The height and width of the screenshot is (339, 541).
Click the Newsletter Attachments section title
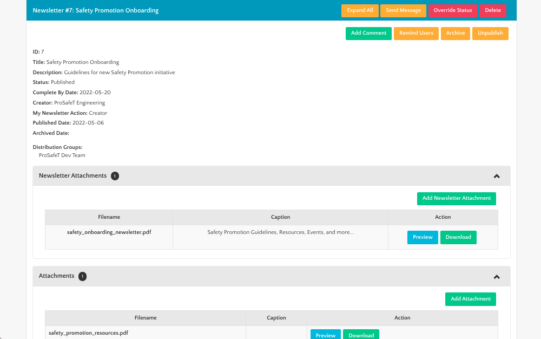73,175
